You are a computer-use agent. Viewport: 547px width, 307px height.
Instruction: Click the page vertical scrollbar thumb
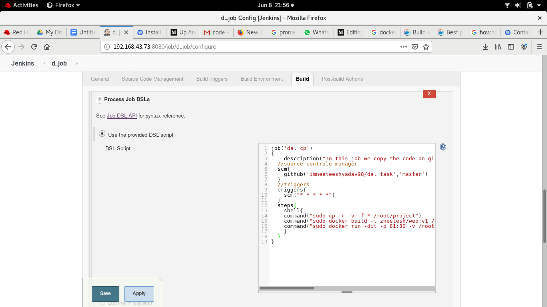[x=545, y=216]
